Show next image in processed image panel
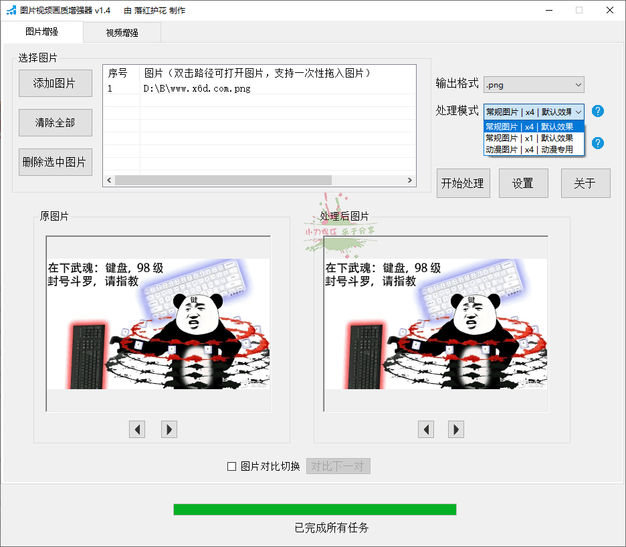Screen dimensions: 626x547 [x=456, y=429]
